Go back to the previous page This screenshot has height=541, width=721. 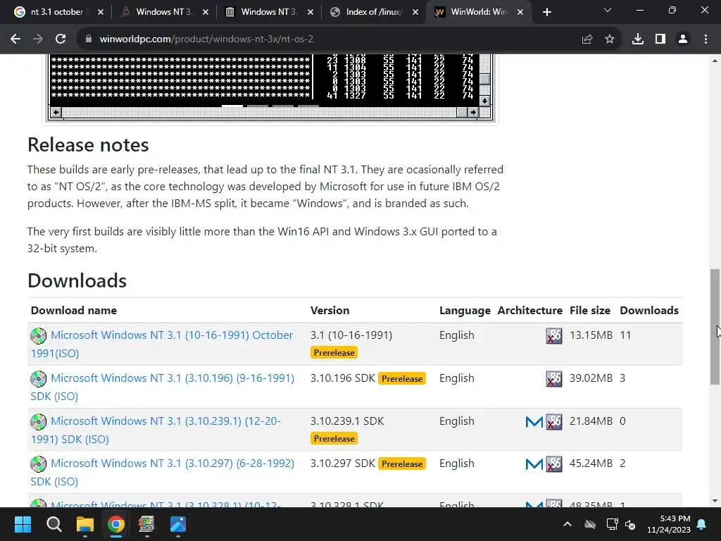tap(15, 39)
